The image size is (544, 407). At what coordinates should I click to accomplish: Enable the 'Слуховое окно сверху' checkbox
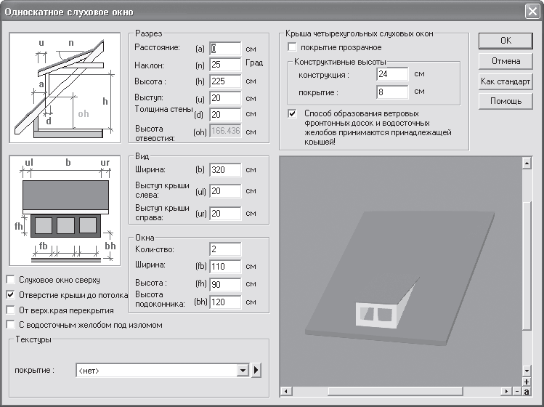click(10, 280)
